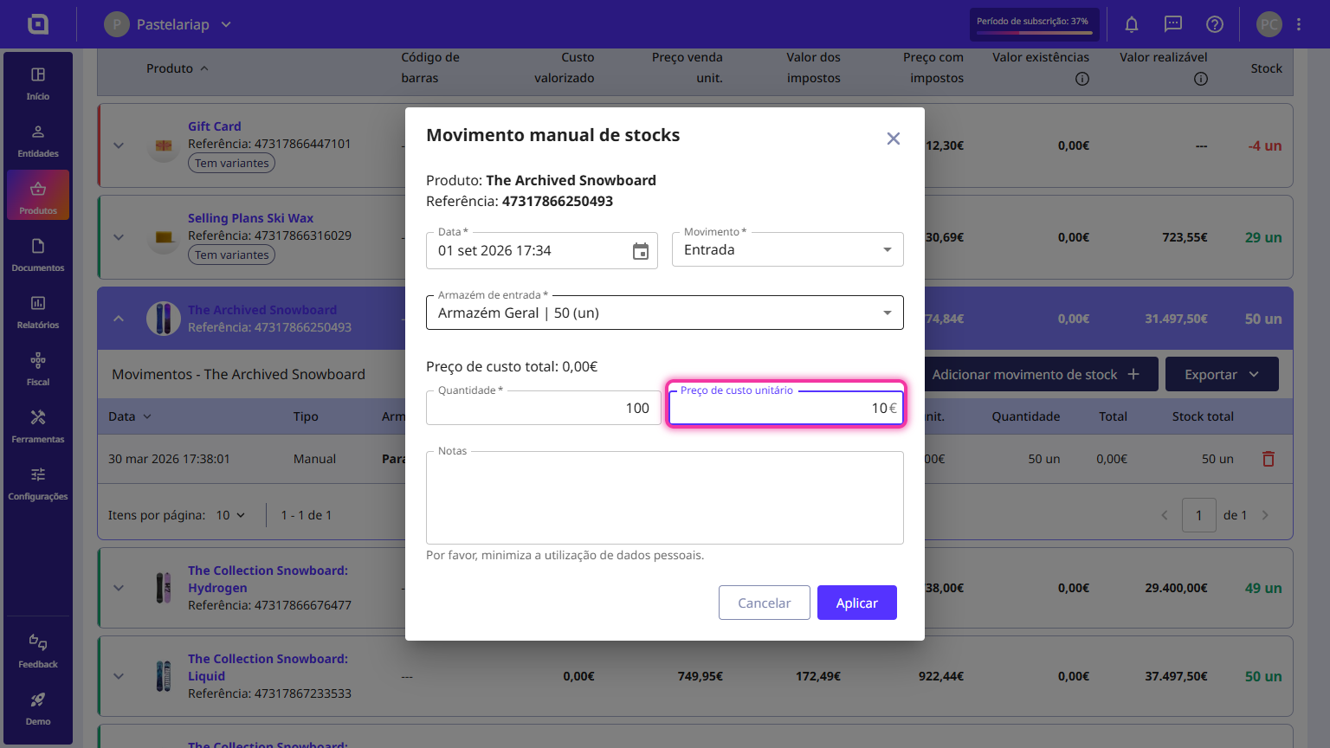
Task: Open the Pastelariap company switcher
Action: tap(168, 24)
